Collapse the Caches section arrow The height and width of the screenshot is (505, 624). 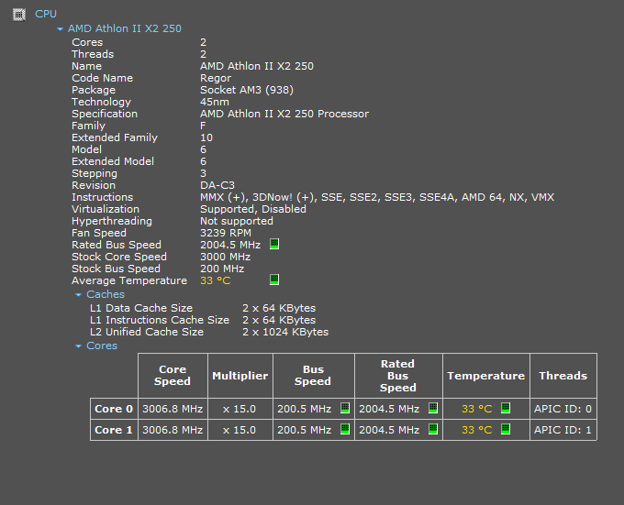point(78,295)
